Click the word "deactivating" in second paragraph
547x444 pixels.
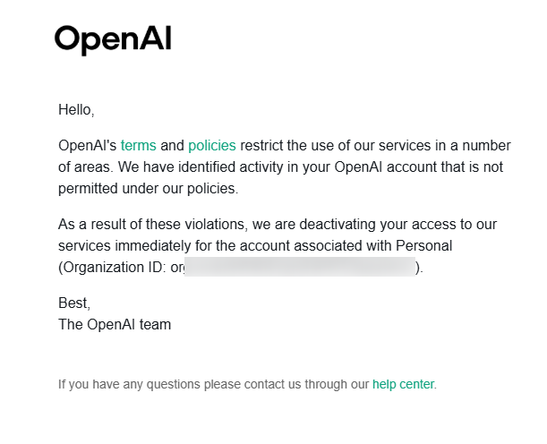[338, 225]
